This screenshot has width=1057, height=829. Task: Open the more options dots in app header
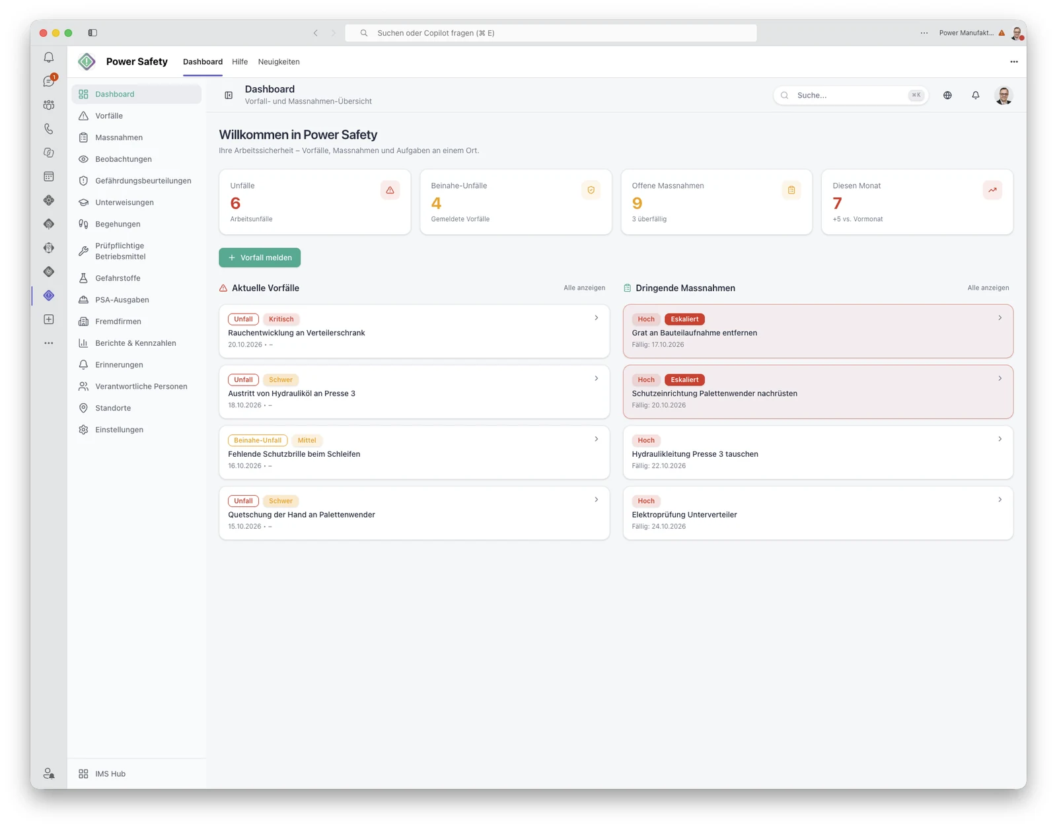(1014, 61)
